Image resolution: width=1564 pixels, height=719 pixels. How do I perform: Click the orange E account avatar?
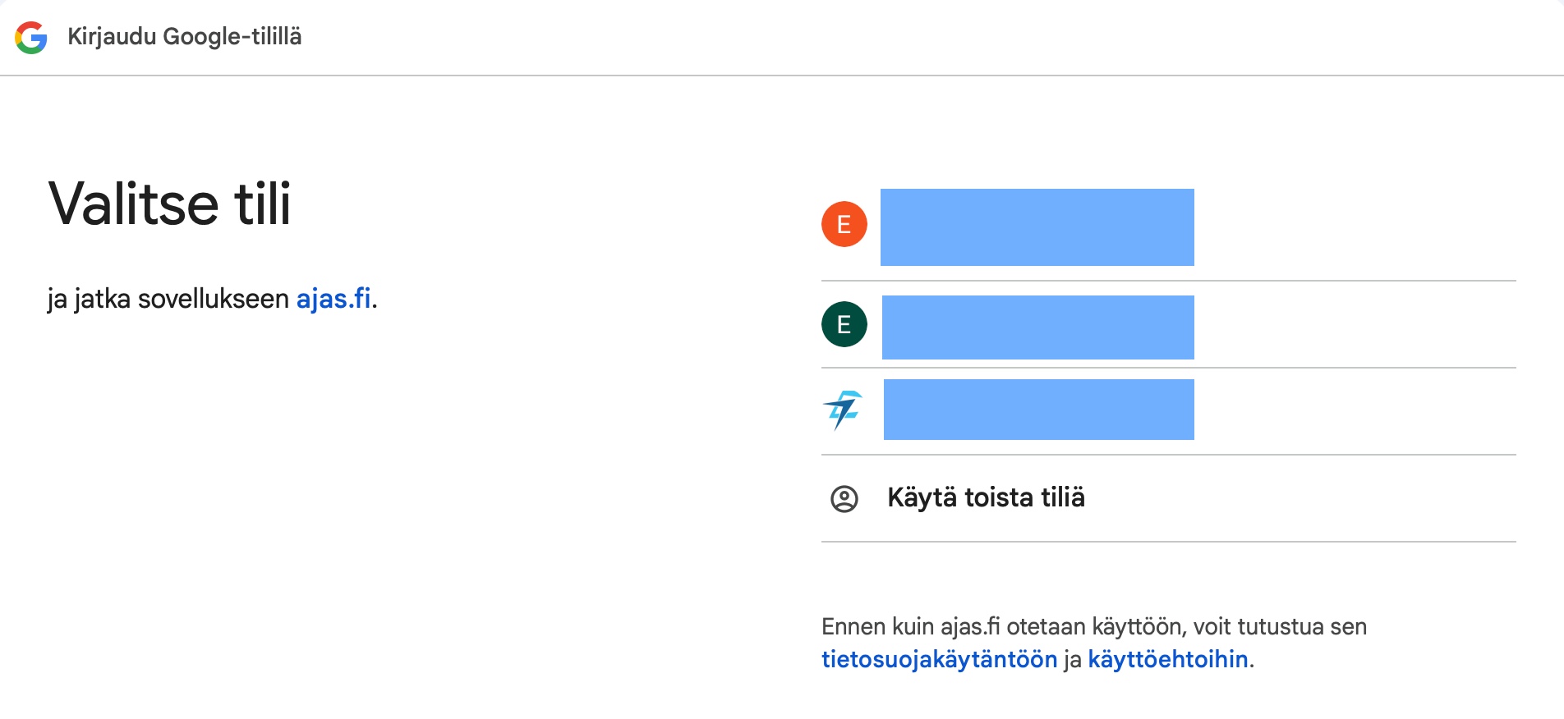844,224
